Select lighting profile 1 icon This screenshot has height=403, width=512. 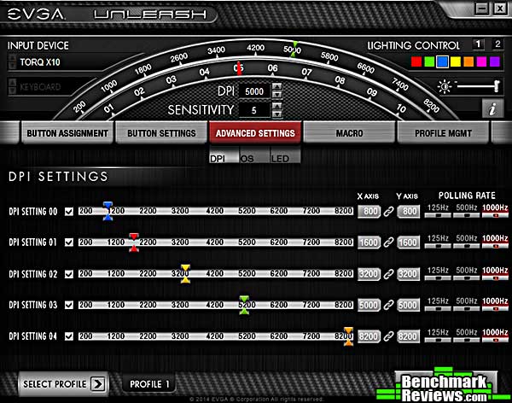click(478, 44)
